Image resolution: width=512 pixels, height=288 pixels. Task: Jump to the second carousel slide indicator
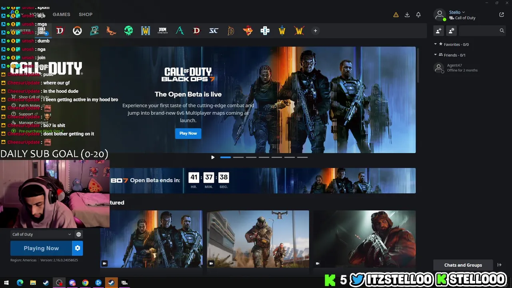pos(238,157)
